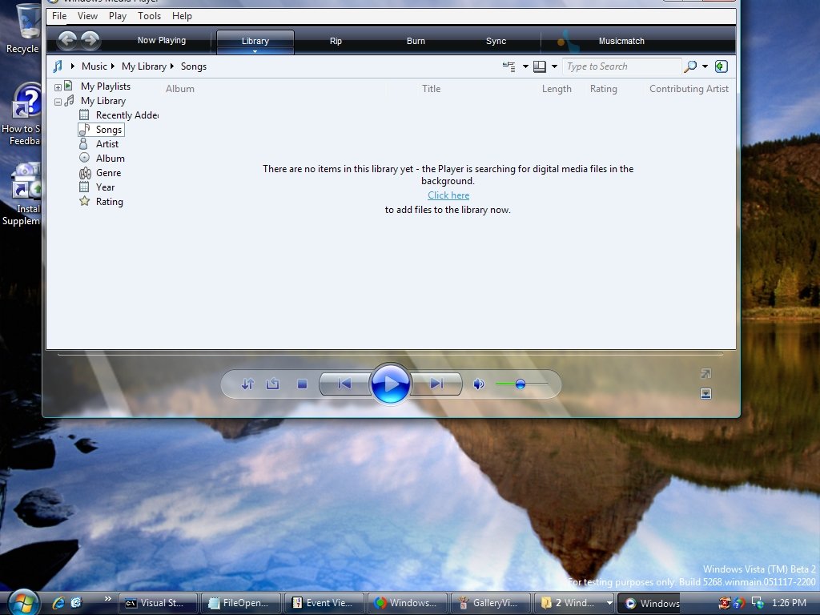
Task: Collapse the My Library tree node
Action: coord(58,102)
